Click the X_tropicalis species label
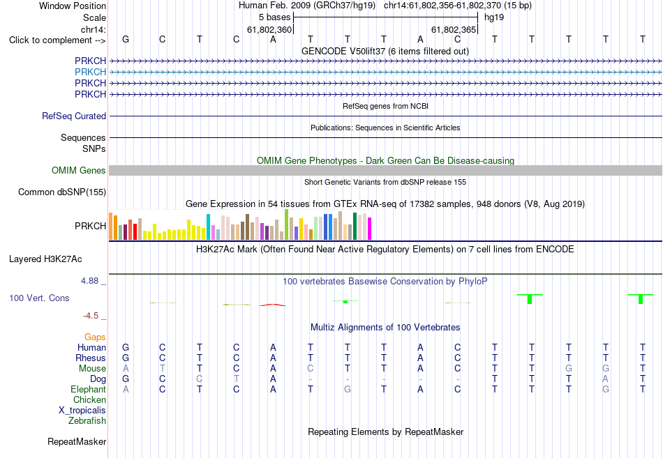 82,411
